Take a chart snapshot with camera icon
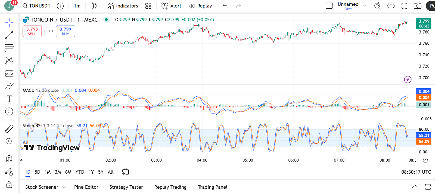 pyautogui.click(x=418, y=6)
